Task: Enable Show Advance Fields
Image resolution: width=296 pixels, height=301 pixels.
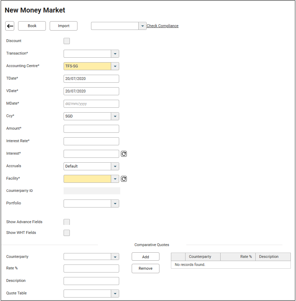Action: pos(67,222)
